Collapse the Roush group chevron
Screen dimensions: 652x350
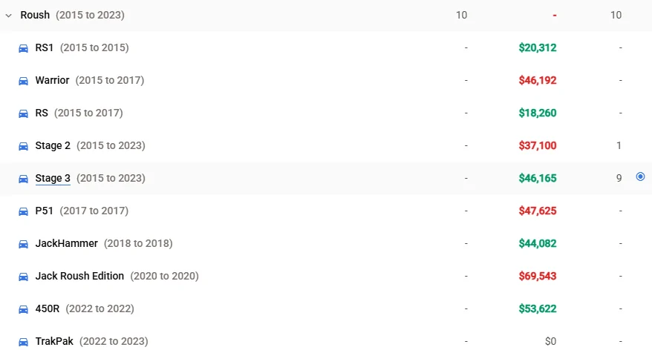[x=8, y=16]
